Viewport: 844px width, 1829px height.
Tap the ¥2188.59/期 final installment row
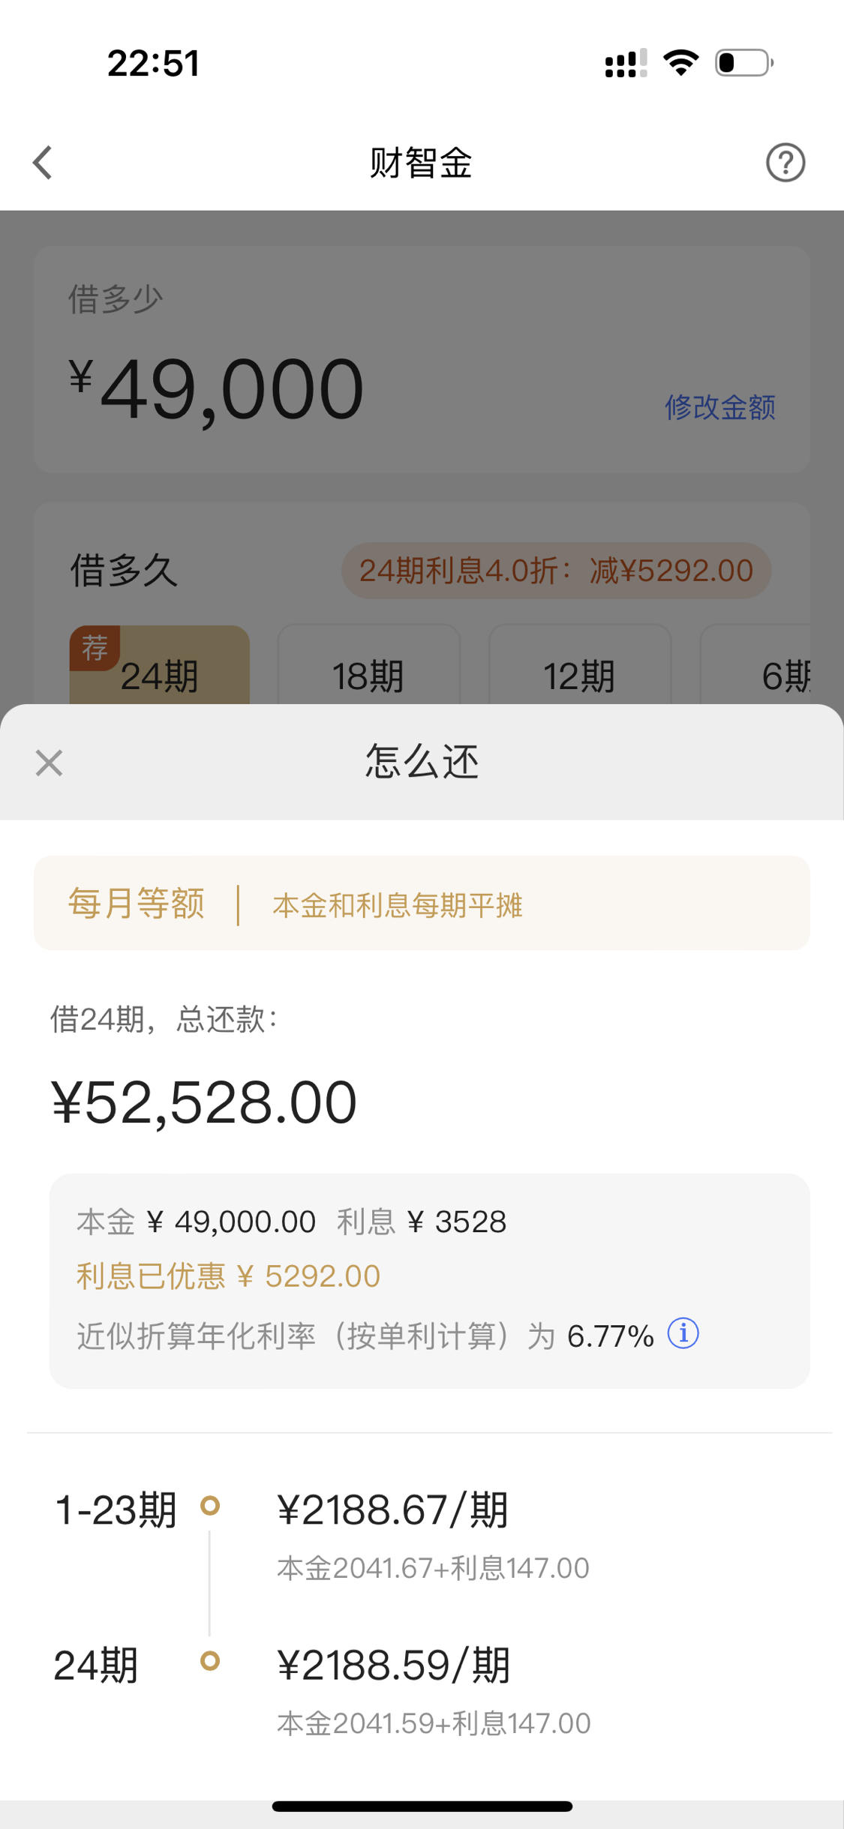[434, 1691]
